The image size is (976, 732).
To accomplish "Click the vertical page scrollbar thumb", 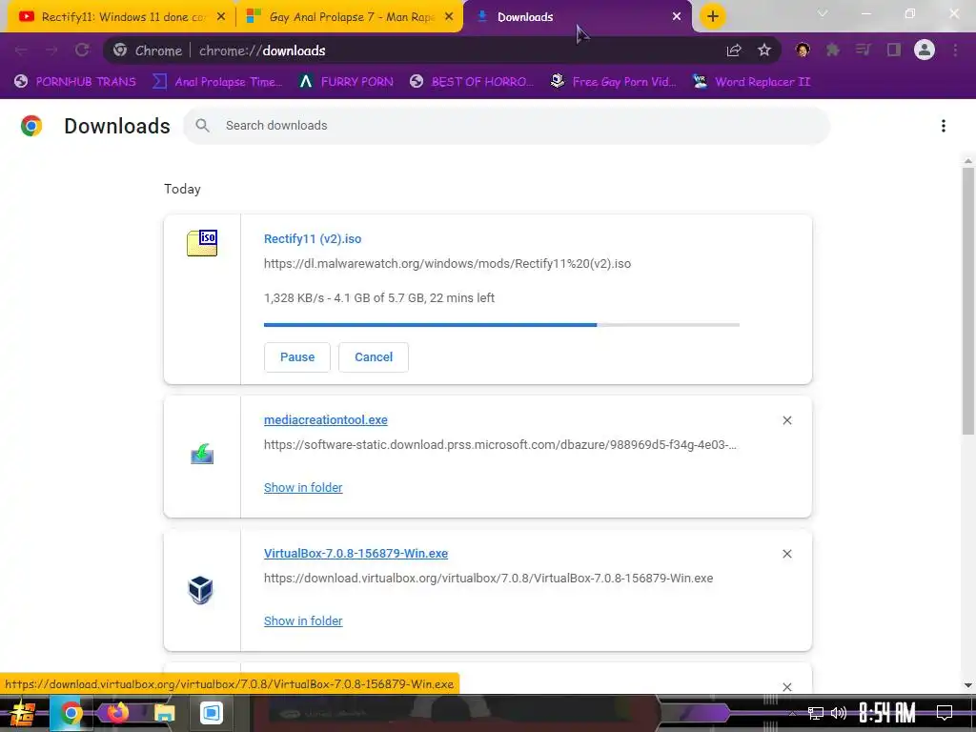I will click(968, 300).
